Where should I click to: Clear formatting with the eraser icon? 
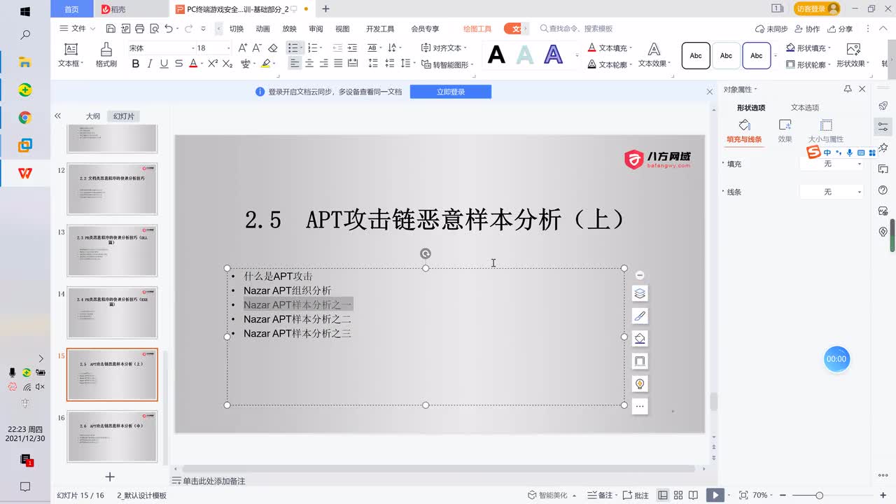273,48
